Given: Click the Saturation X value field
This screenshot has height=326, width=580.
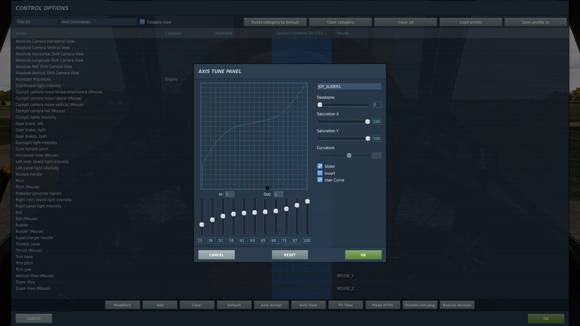Looking at the screenshot, I should (377, 121).
